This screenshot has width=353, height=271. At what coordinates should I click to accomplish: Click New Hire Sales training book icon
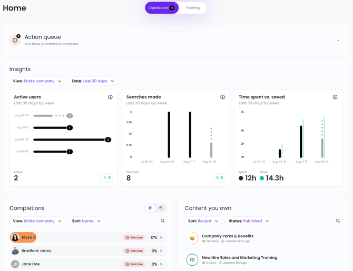coord(192,260)
